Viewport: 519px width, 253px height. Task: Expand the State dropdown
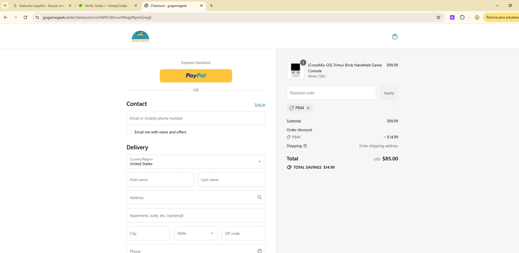click(196, 233)
